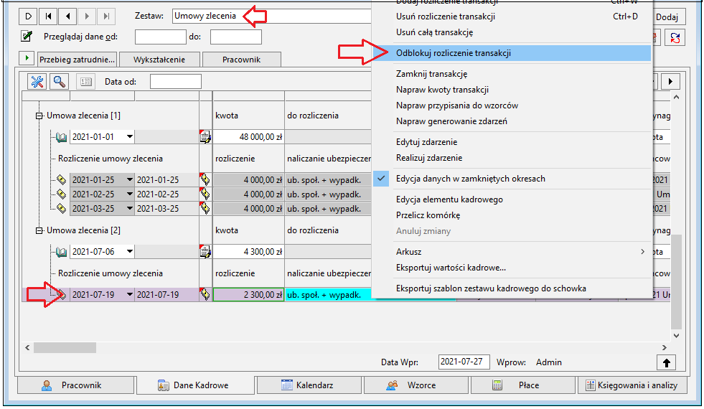This screenshot has width=704, height=409.
Task: Go to the next record arrow button
Action: [x=87, y=17]
